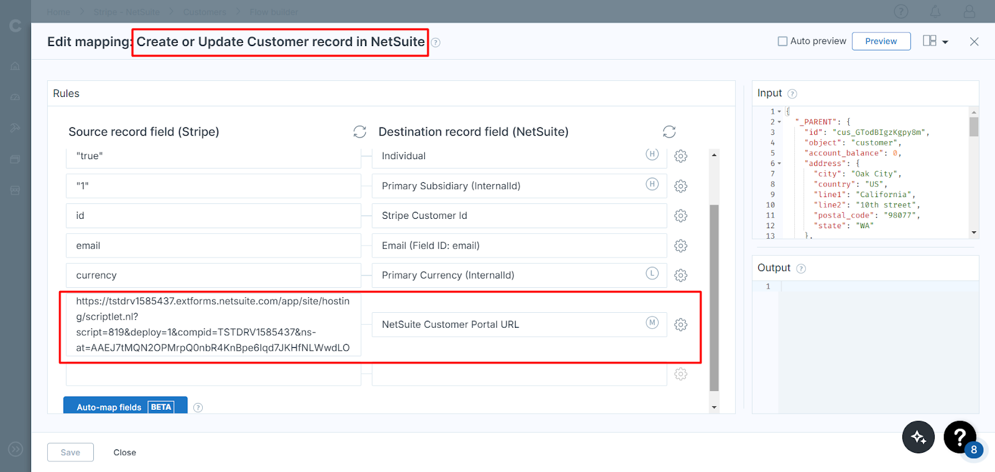
Task: Open settings for NetSuite Customer Portal URL
Action: tap(681, 325)
